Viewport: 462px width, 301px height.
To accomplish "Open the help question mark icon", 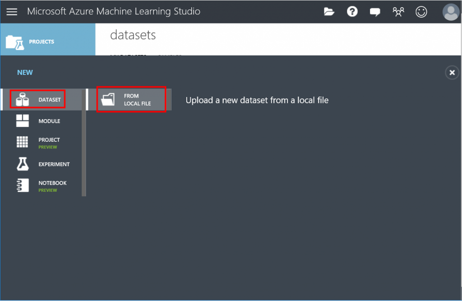I will pyautogui.click(x=352, y=12).
